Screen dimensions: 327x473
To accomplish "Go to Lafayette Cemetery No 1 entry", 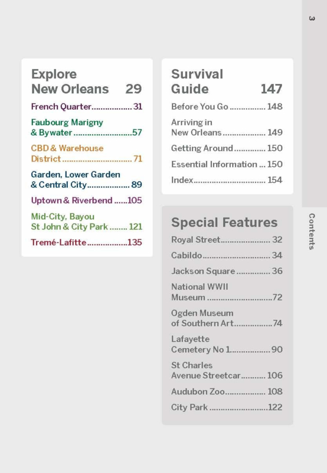I will (x=227, y=344).
